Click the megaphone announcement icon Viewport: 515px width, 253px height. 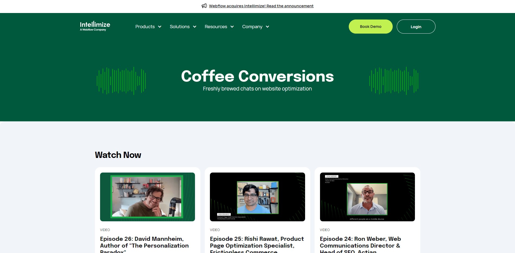[x=204, y=6]
